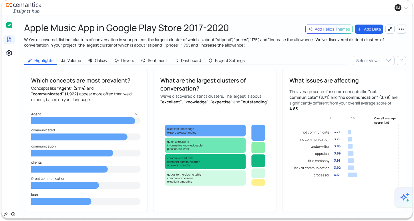Click the clients concept bar

(86, 169)
